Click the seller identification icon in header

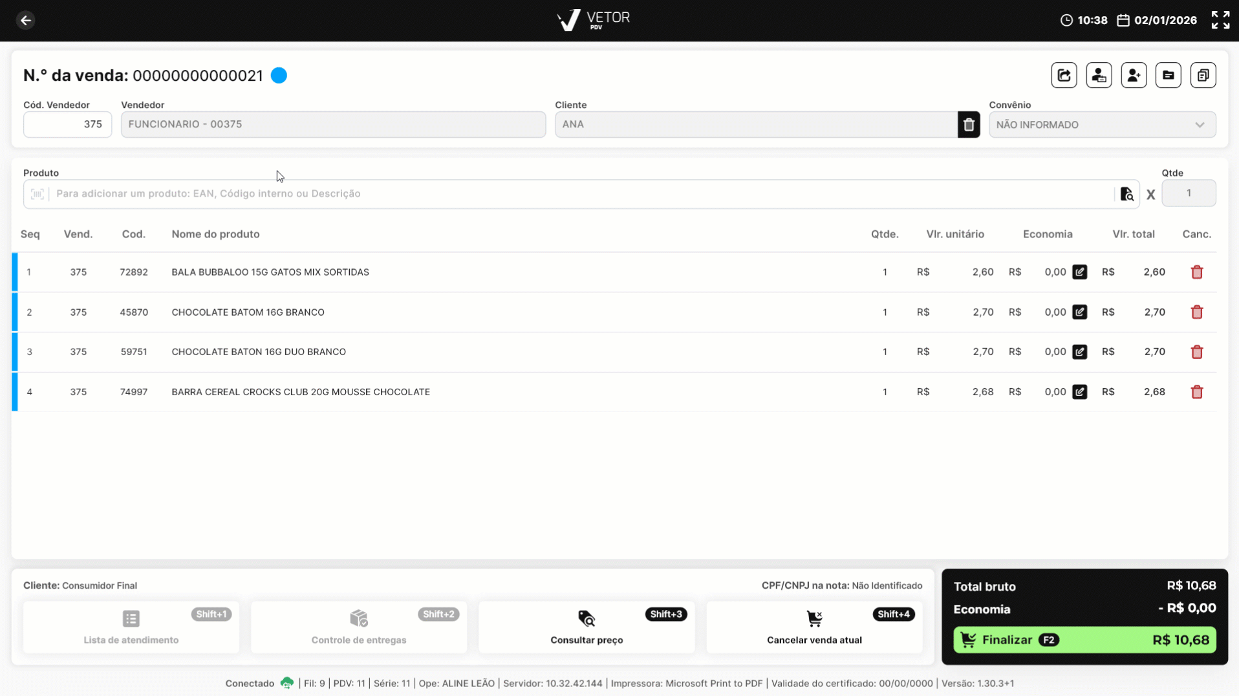[x=1099, y=76]
